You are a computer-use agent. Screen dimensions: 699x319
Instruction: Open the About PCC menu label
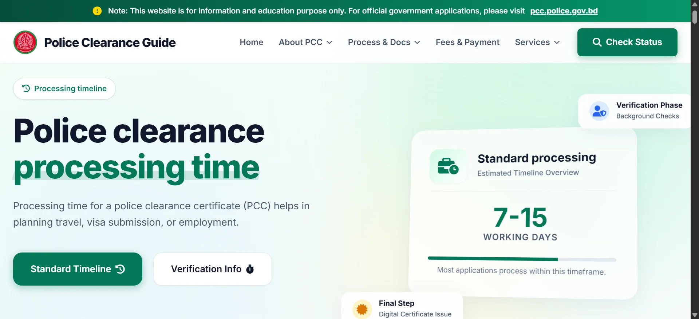click(x=300, y=42)
